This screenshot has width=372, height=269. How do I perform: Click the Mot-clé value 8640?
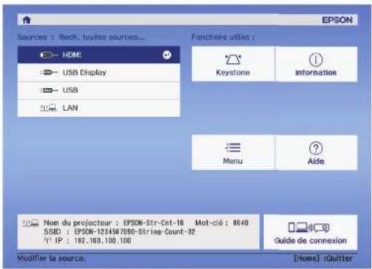(240, 222)
